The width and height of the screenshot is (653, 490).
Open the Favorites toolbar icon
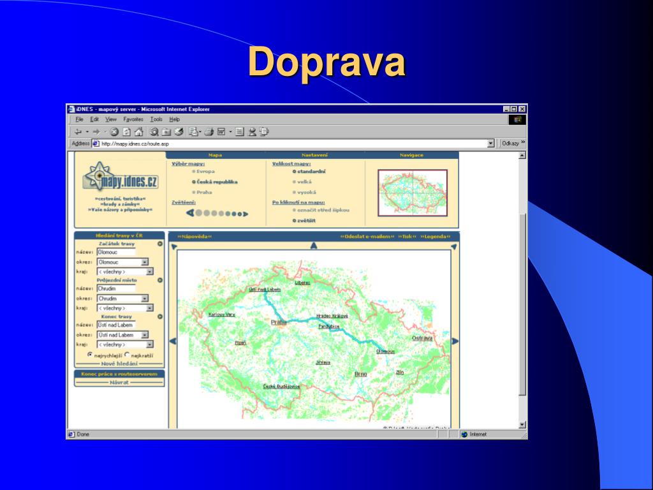click(166, 132)
